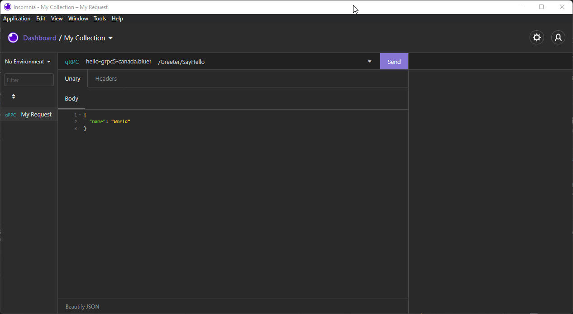Switch to the Headers tab
The image size is (573, 314).
click(106, 78)
